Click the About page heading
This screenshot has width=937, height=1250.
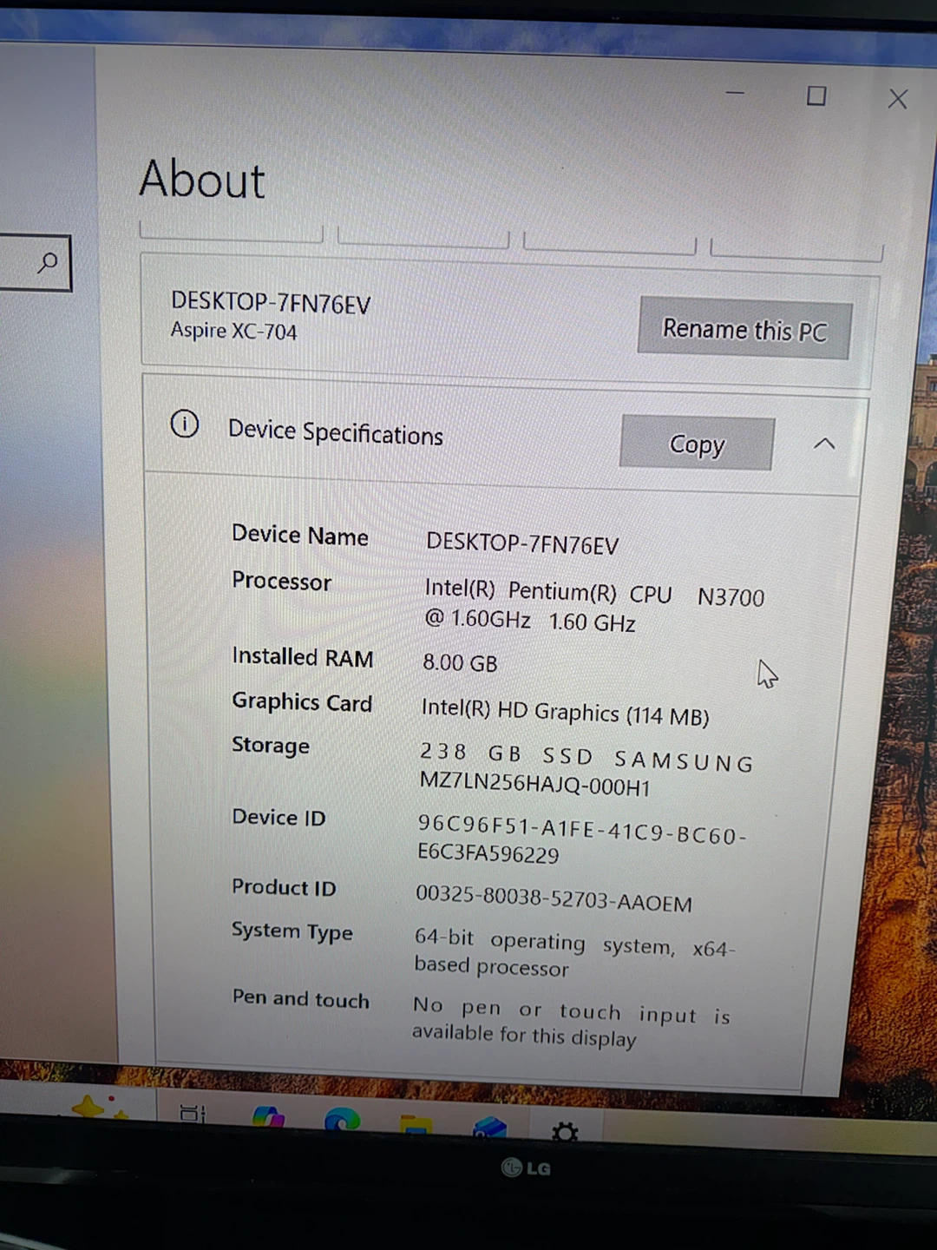pyautogui.click(x=202, y=180)
